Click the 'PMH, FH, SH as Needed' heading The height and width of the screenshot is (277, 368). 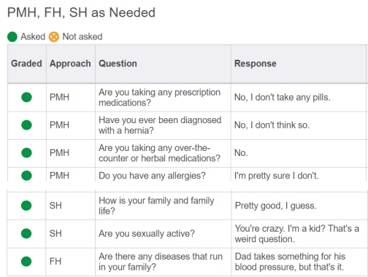click(81, 12)
